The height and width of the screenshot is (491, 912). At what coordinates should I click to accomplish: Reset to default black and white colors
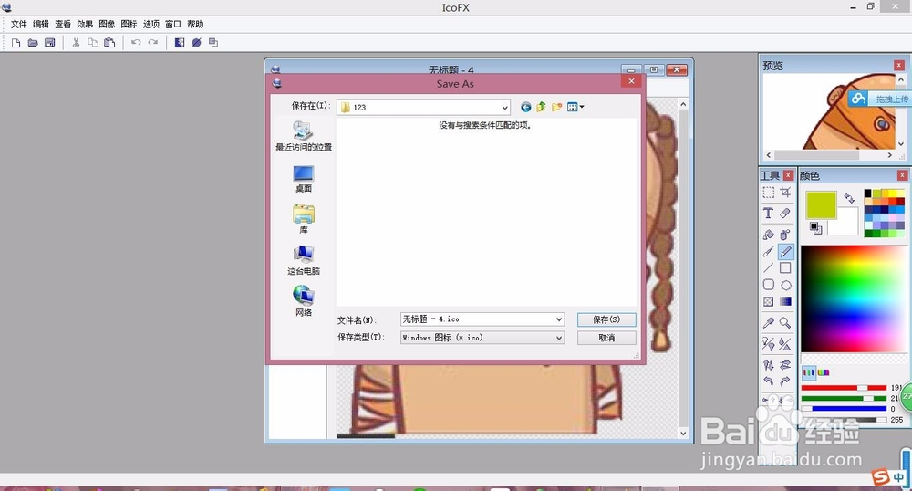tap(816, 228)
